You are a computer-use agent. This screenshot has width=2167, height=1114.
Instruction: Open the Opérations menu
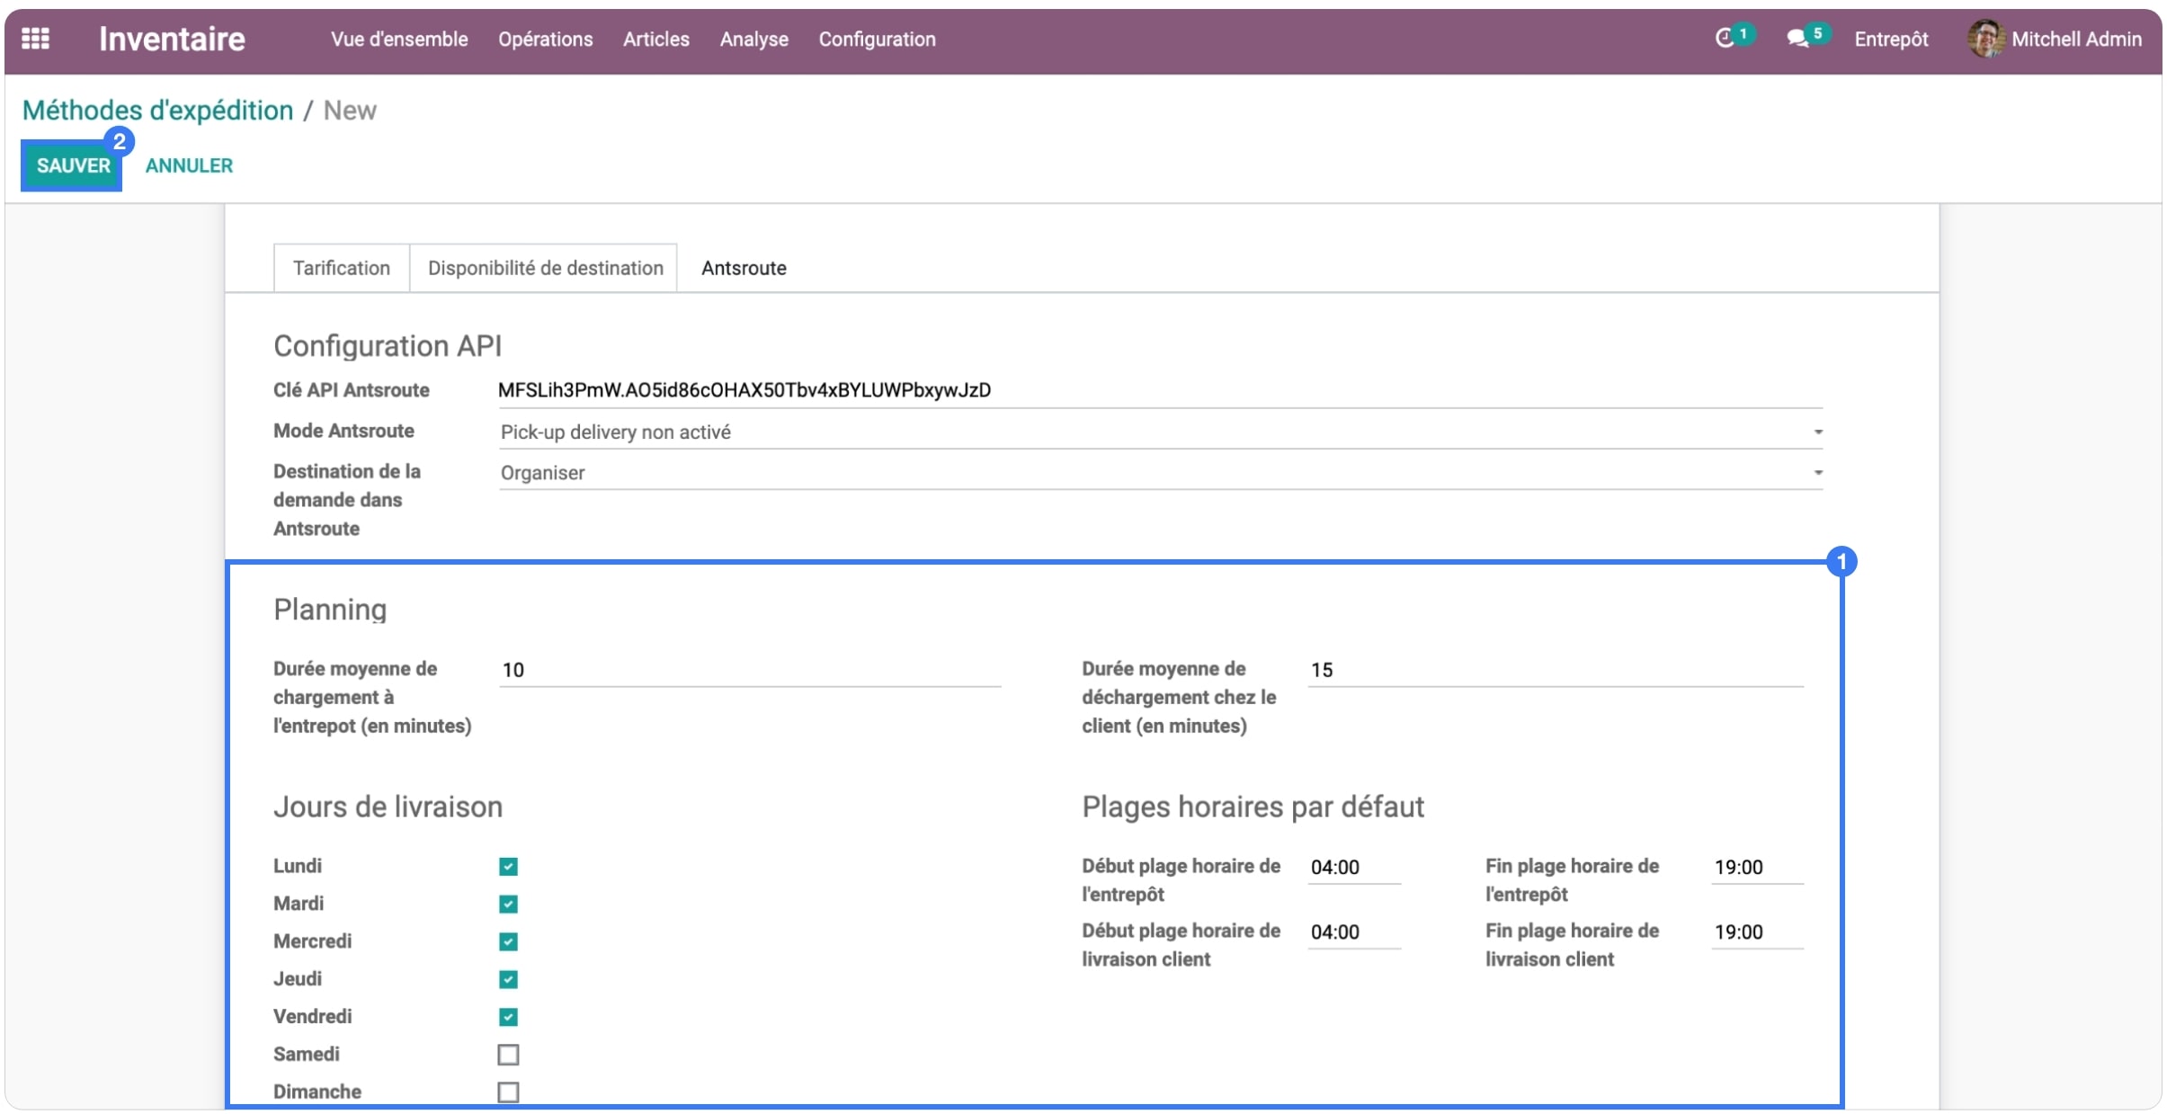tap(545, 40)
